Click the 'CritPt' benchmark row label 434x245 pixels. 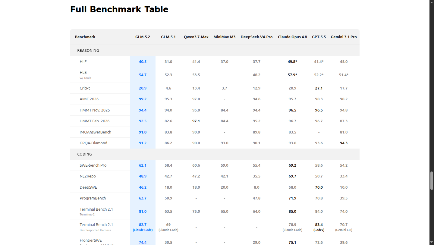[85, 88]
